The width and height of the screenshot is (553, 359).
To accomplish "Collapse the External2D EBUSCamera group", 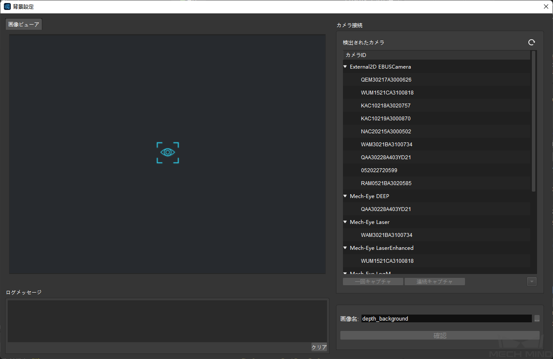I will coord(345,67).
